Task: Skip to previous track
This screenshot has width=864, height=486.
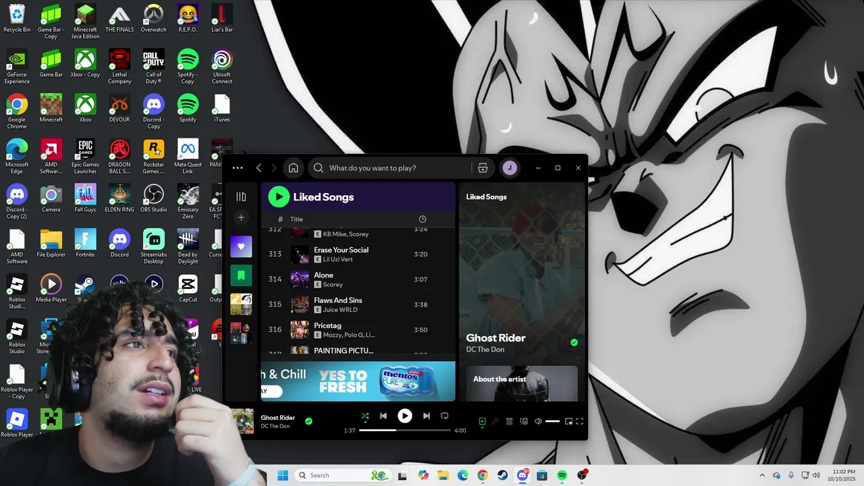Action: click(383, 416)
